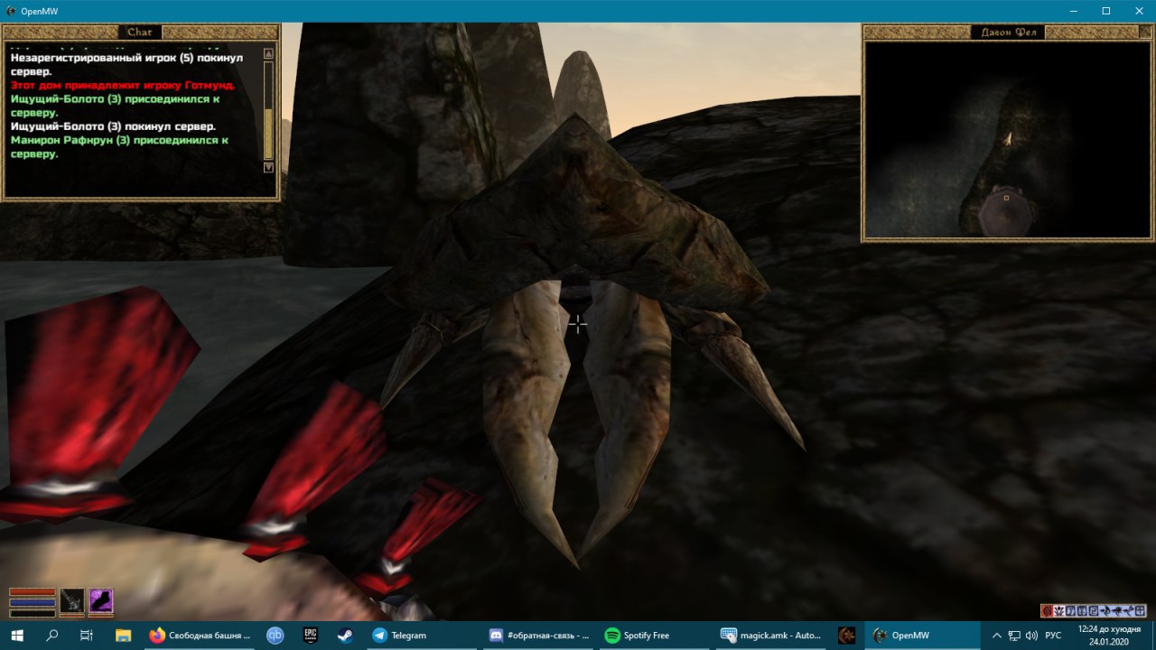
Task: Open qBittorrent from taskbar
Action: pyautogui.click(x=275, y=636)
